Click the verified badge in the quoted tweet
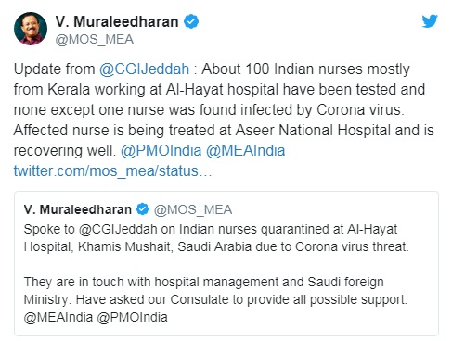The height and width of the screenshot is (341, 452). pos(143,209)
